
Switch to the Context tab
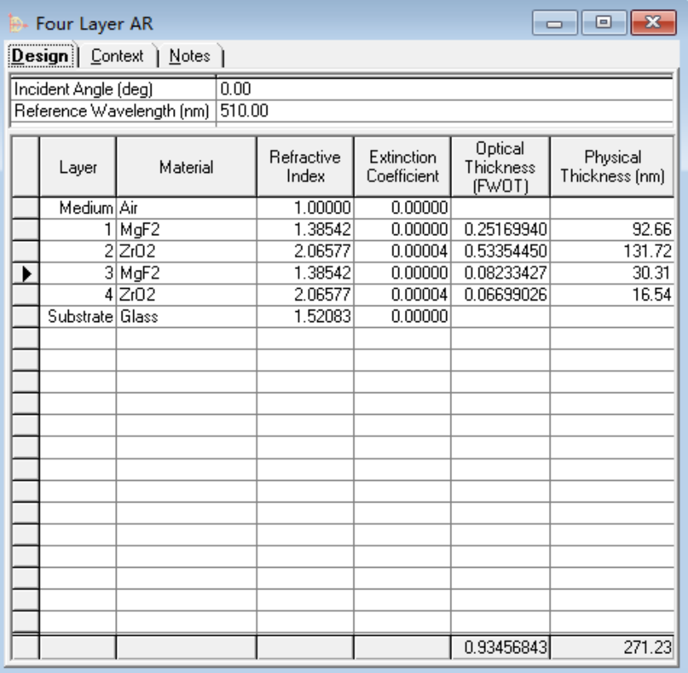coord(118,56)
